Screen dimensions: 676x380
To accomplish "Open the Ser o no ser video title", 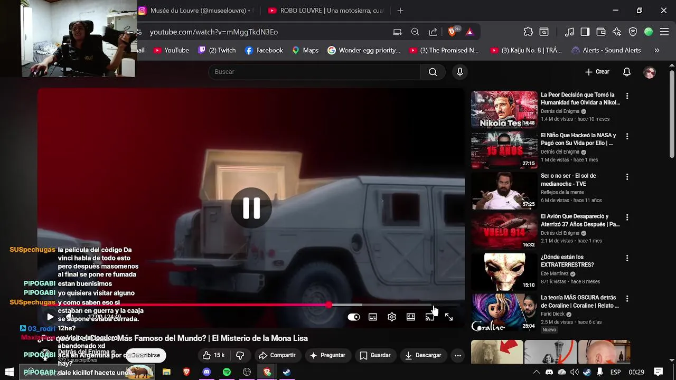I will [x=568, y=179].
